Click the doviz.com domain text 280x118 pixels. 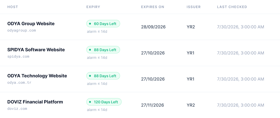[17, 109]
